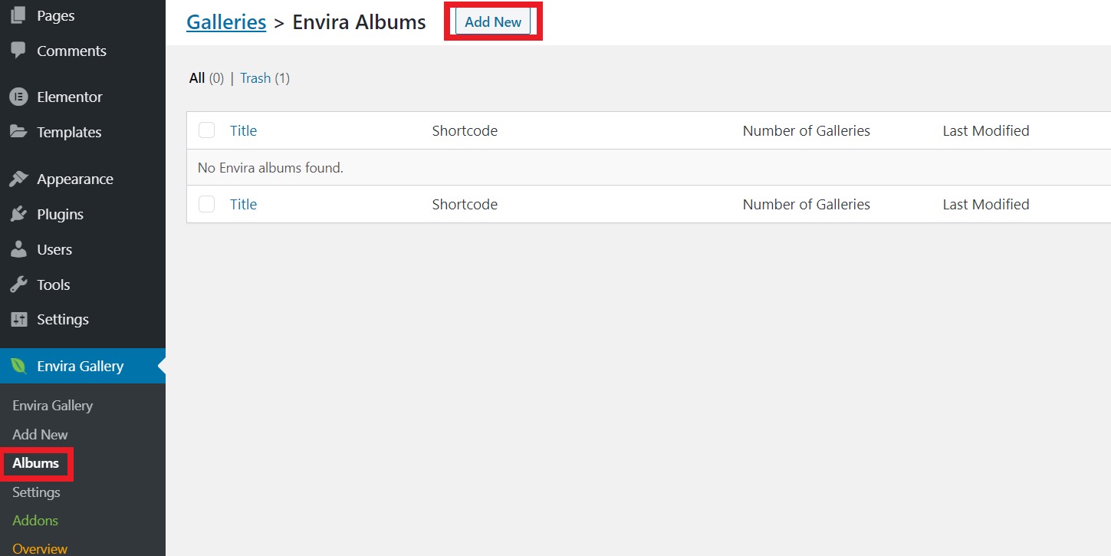Open the Templates folder icon
This screenshot has width=1111, height=556.
18,132
